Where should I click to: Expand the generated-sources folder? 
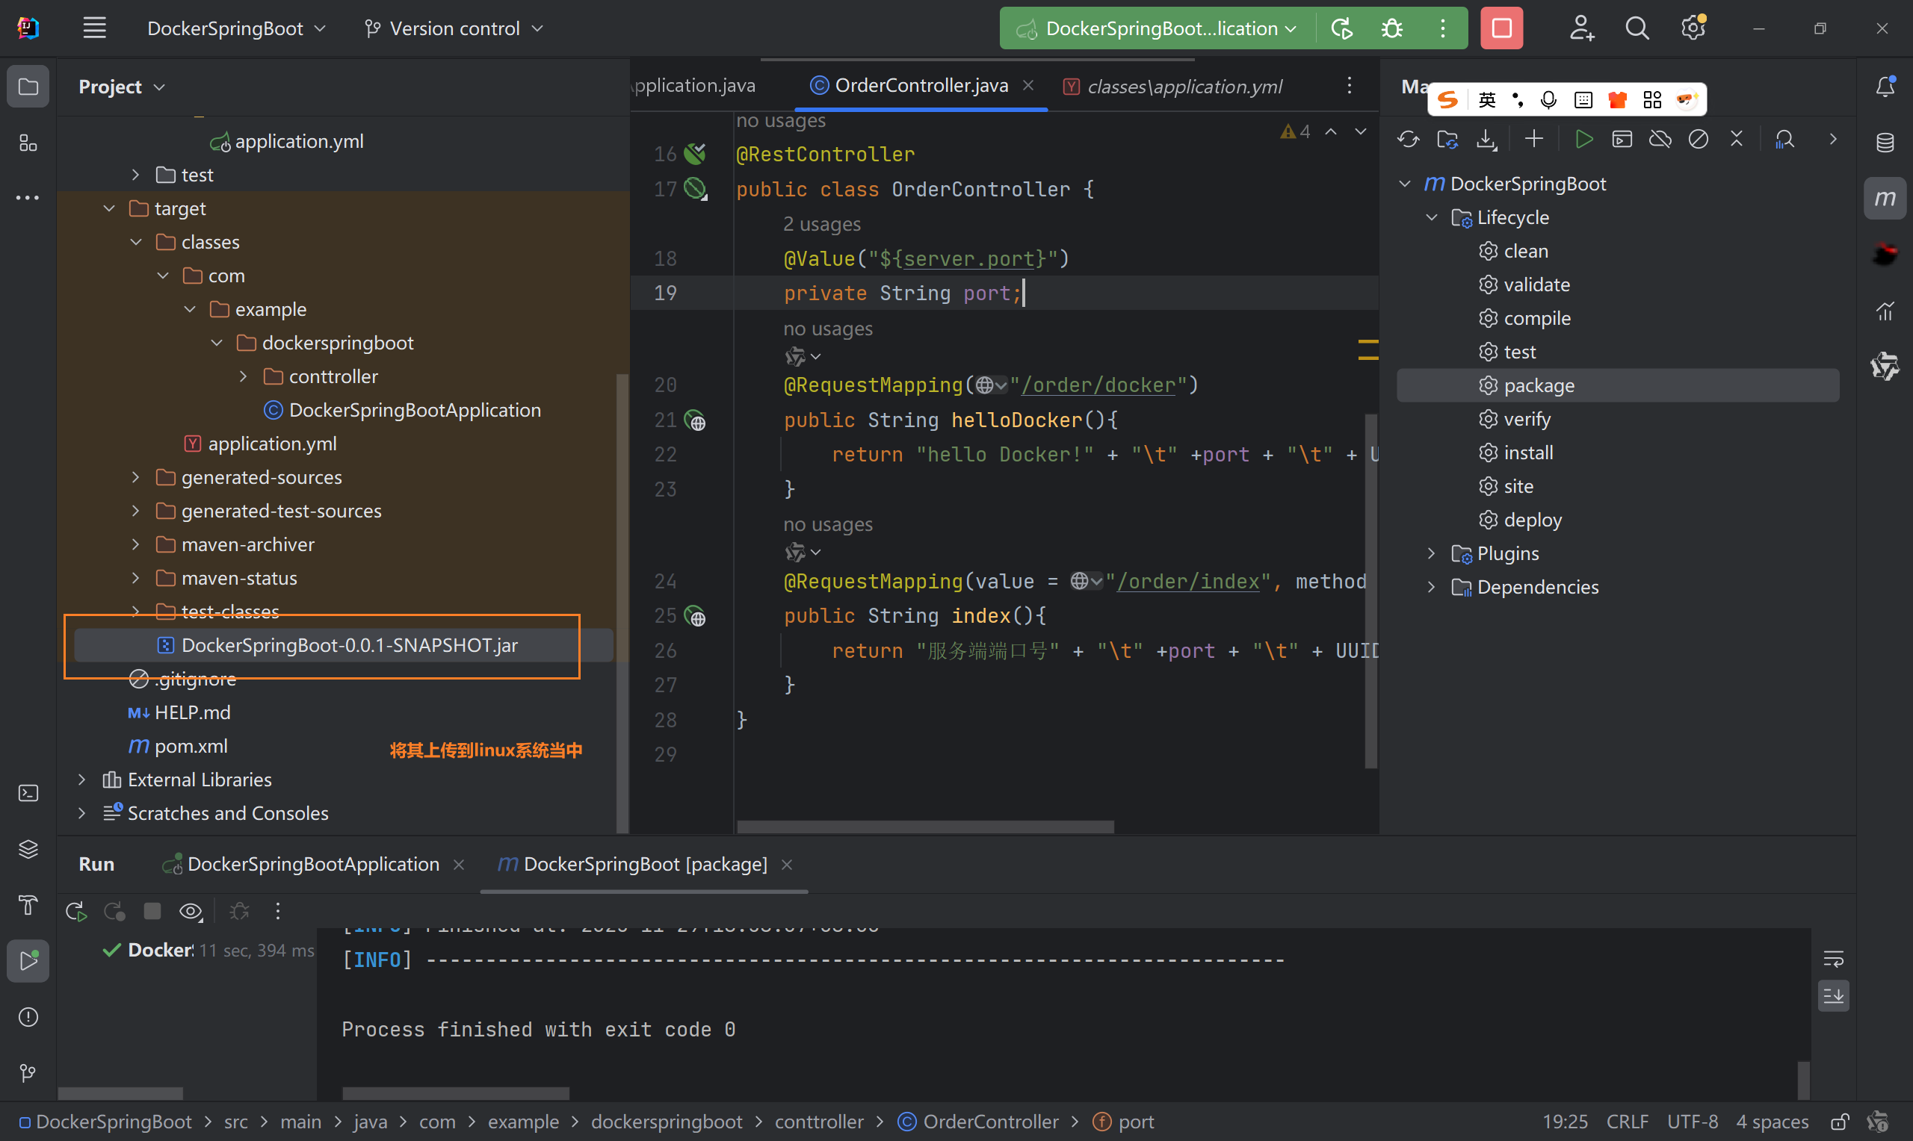pos(136,477)
